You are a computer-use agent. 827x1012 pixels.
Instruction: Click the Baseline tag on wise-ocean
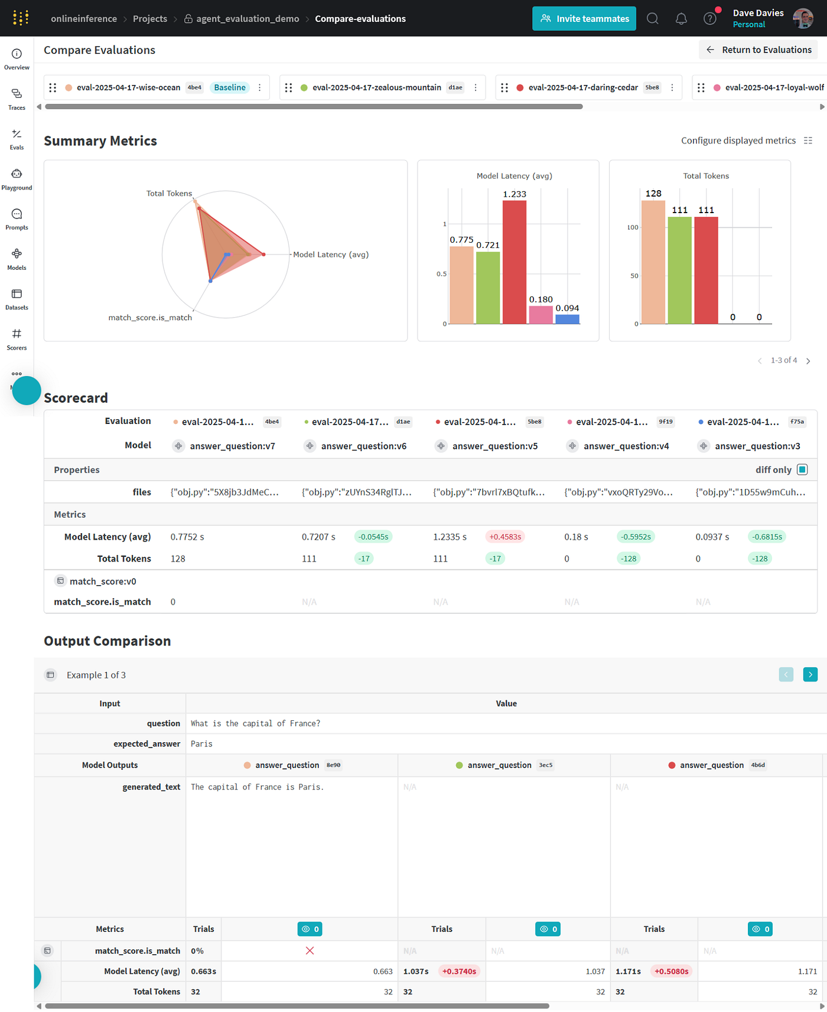point(230,87)
